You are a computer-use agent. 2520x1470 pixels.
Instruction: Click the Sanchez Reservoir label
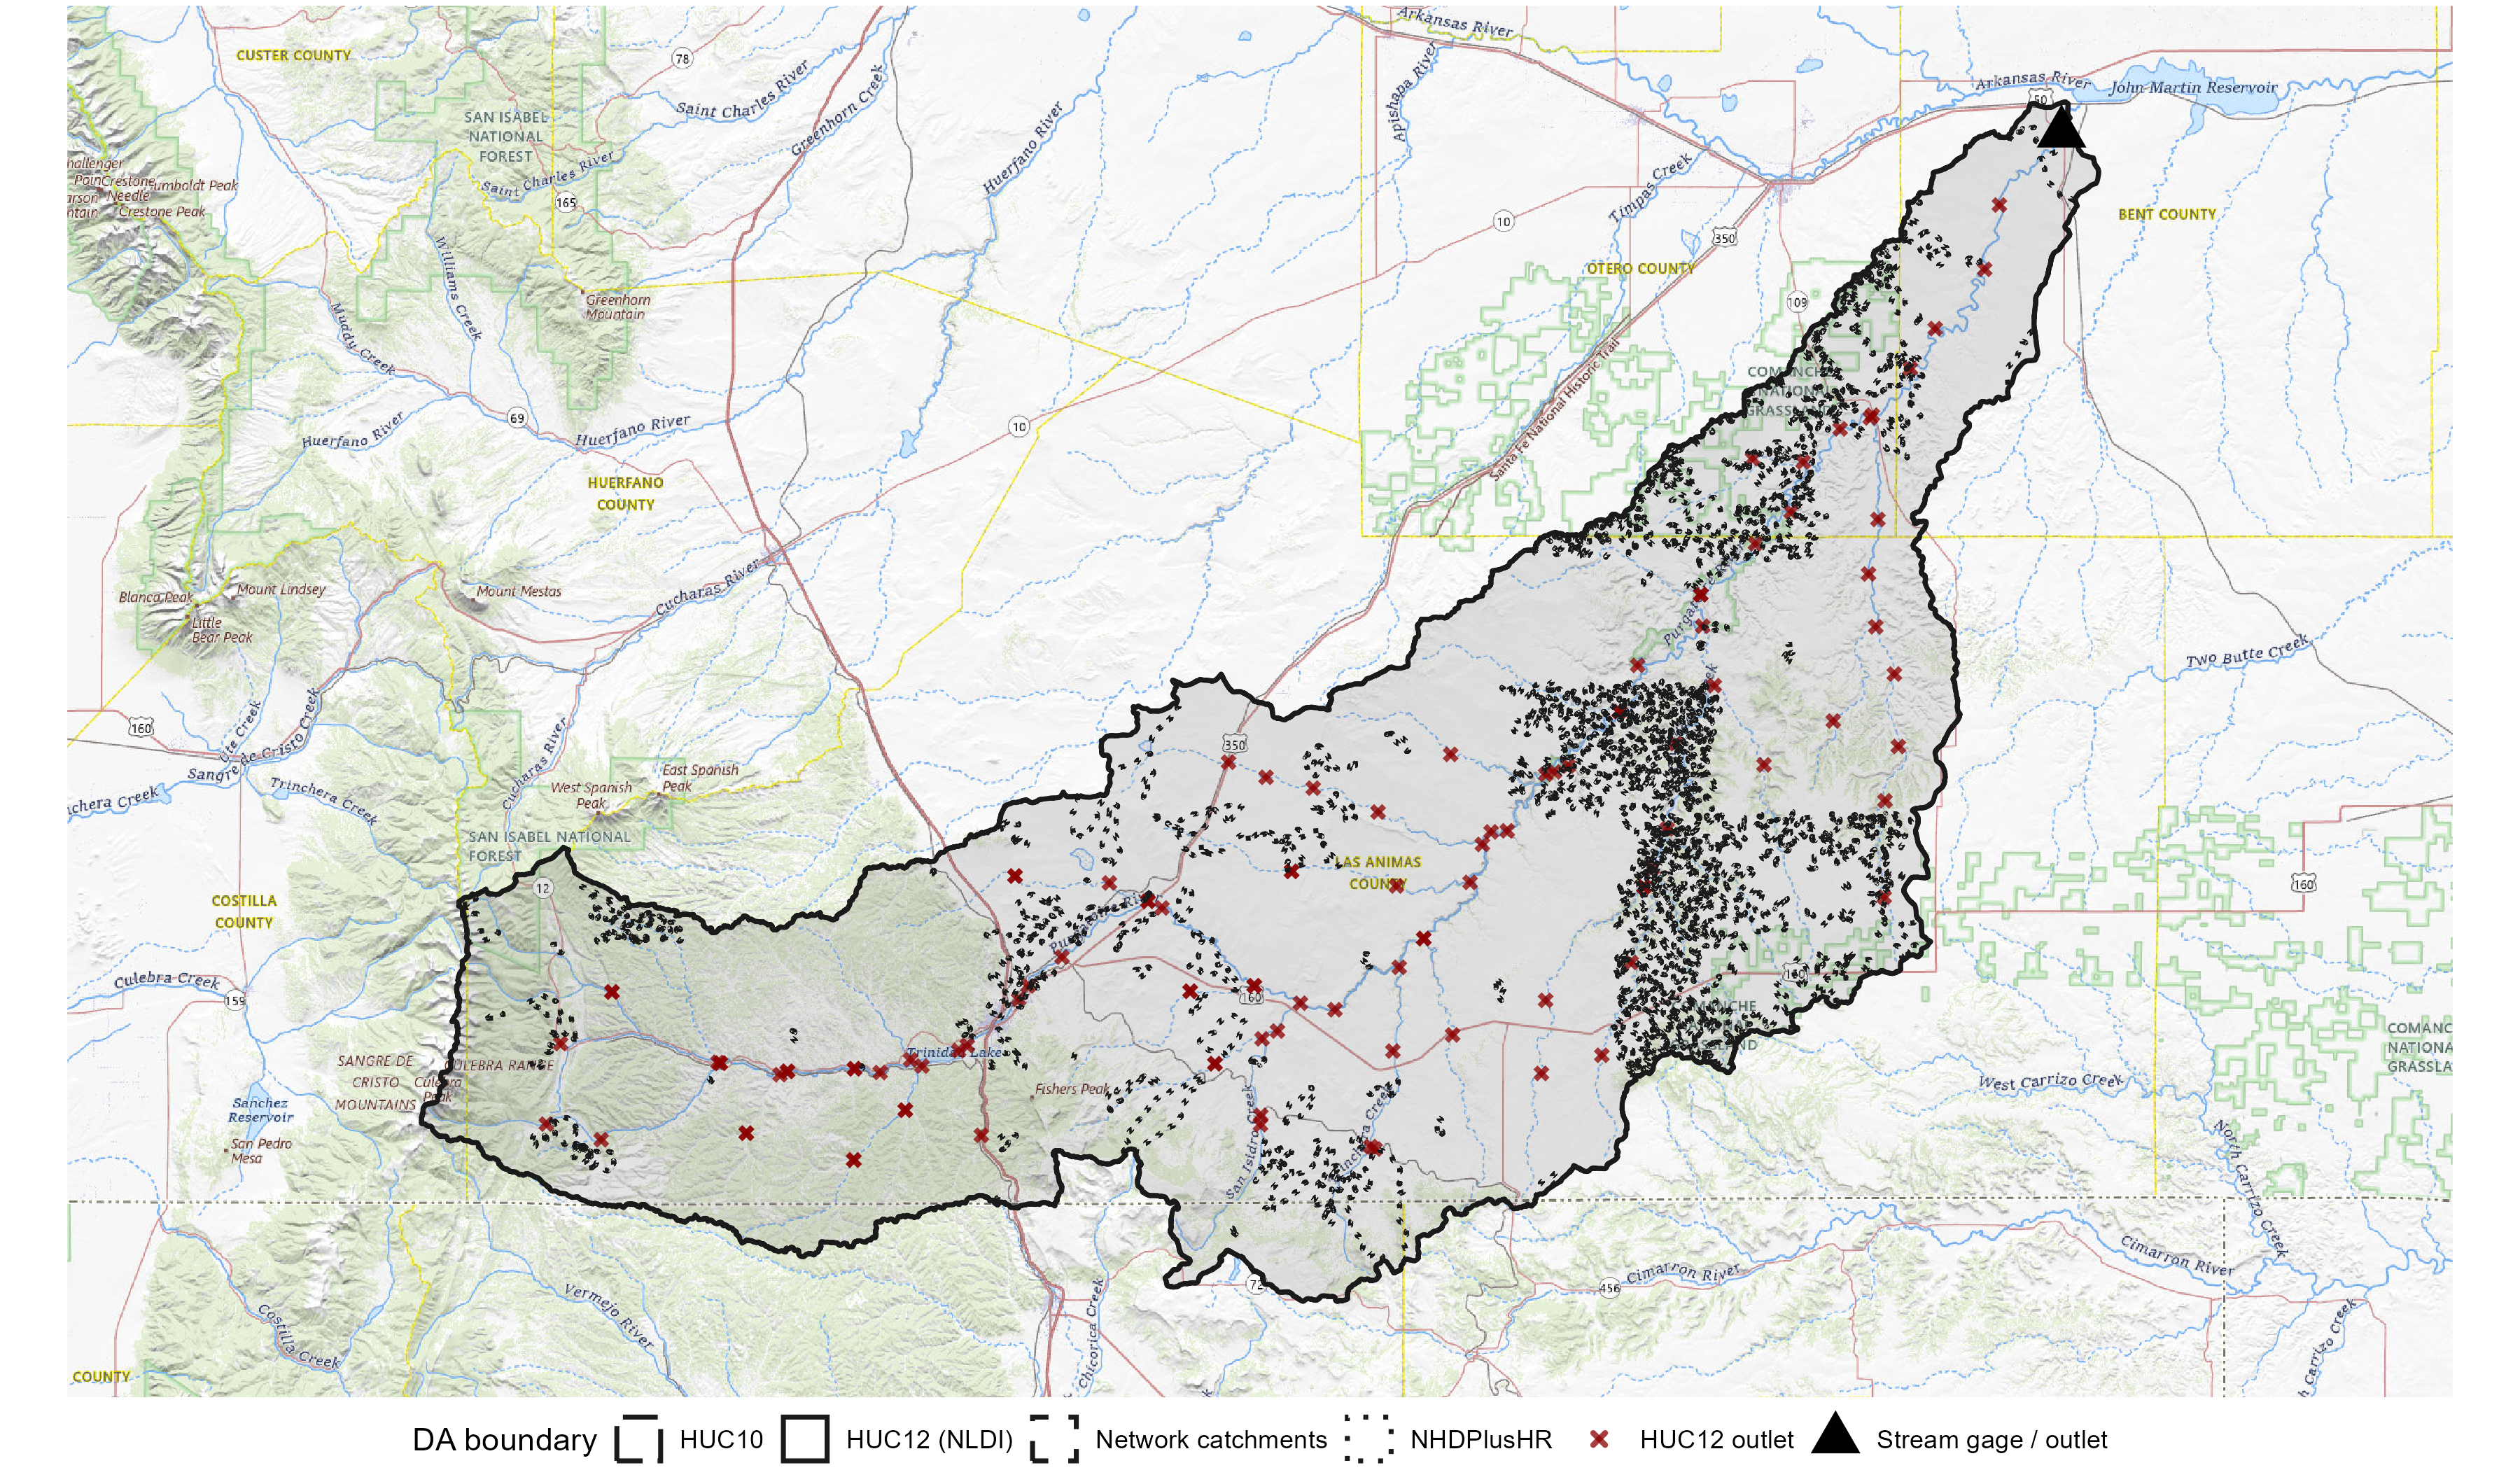pyautogui.click(x=260, y=1110)
